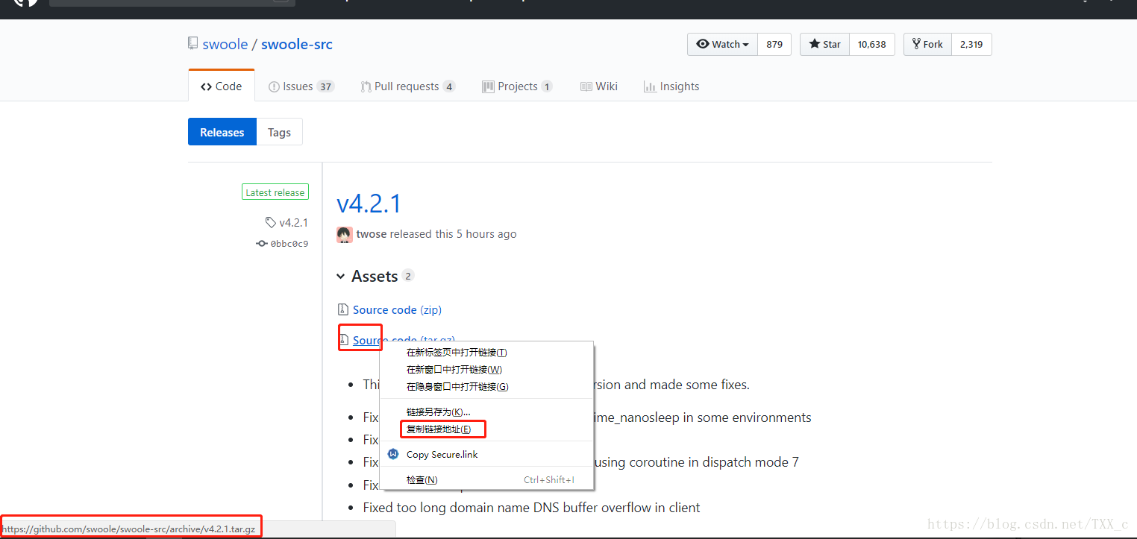Viewport: 1137px width, 539px height.
Task: Click the repository book icon beside swoole
Action: coord(193,44)
